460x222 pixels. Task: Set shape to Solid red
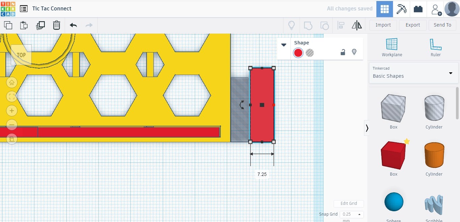[298, 53]
